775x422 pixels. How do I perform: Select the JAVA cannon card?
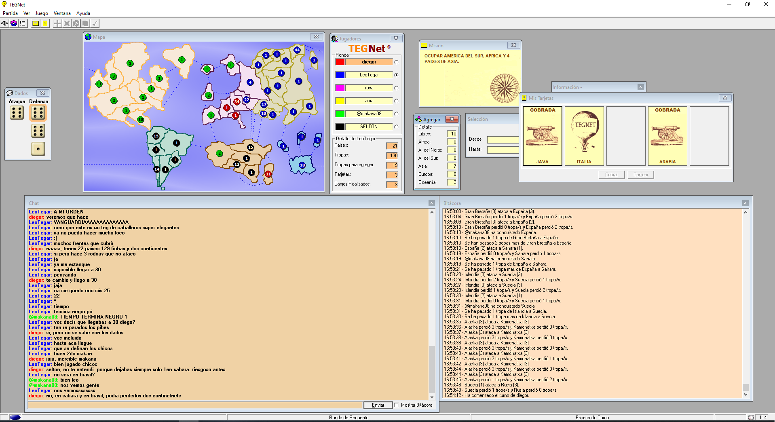coord(542,136)
